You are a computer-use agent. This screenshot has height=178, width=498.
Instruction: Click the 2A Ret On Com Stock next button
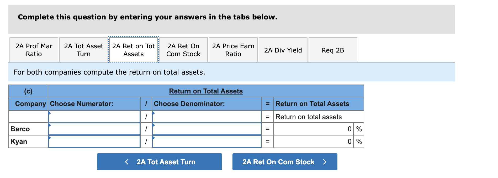pos(285,162)
